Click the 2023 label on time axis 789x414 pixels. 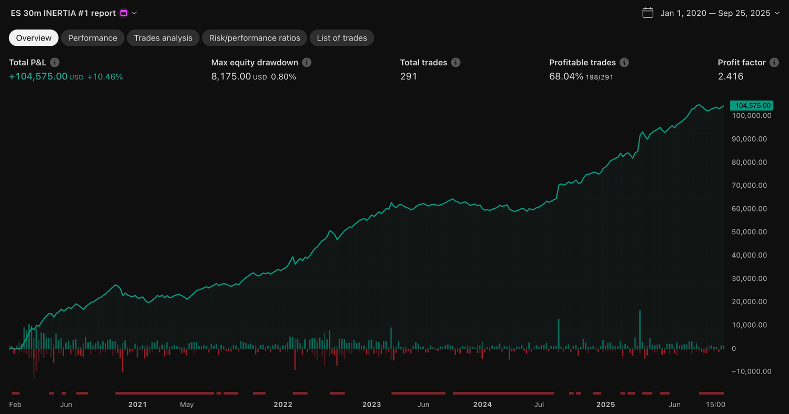click(x=371, y=405)
